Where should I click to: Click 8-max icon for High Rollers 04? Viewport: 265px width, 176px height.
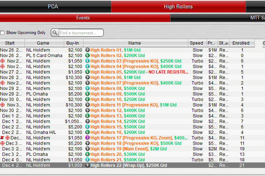click(88, 66)
